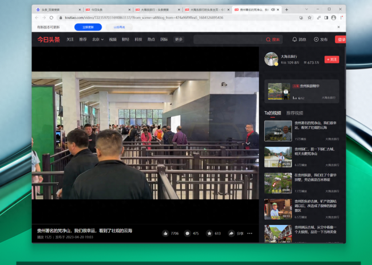Open the browser profile avatar icon
The image size is (372, 265).
tap(334, 18)
